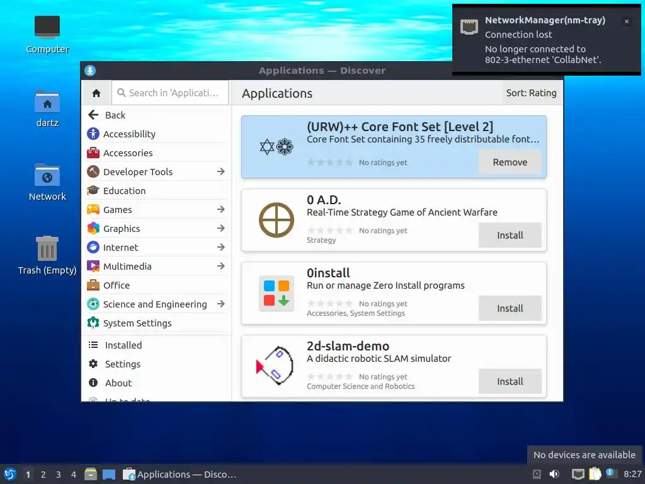Screen dimensions: 645x484
Task: Click the 'Real-Time Strategy Game of Ancient Warfare' text
Action: click(x=402, y=212)
